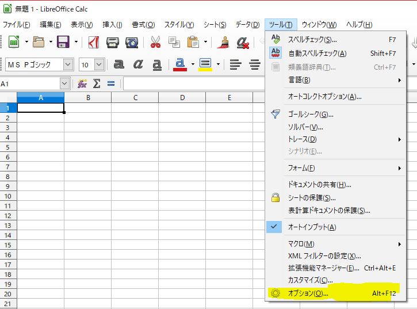This screenshot has height=309, width=417.
Task: Select column B header
Action: [88, 97]
